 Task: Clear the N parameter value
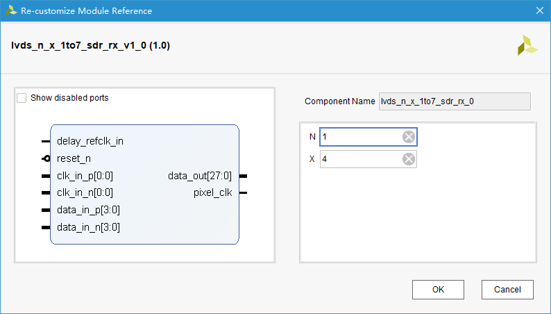(409, 137)
